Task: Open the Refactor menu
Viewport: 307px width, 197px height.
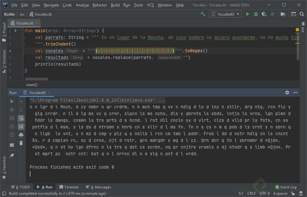Action: pos(100,5)
